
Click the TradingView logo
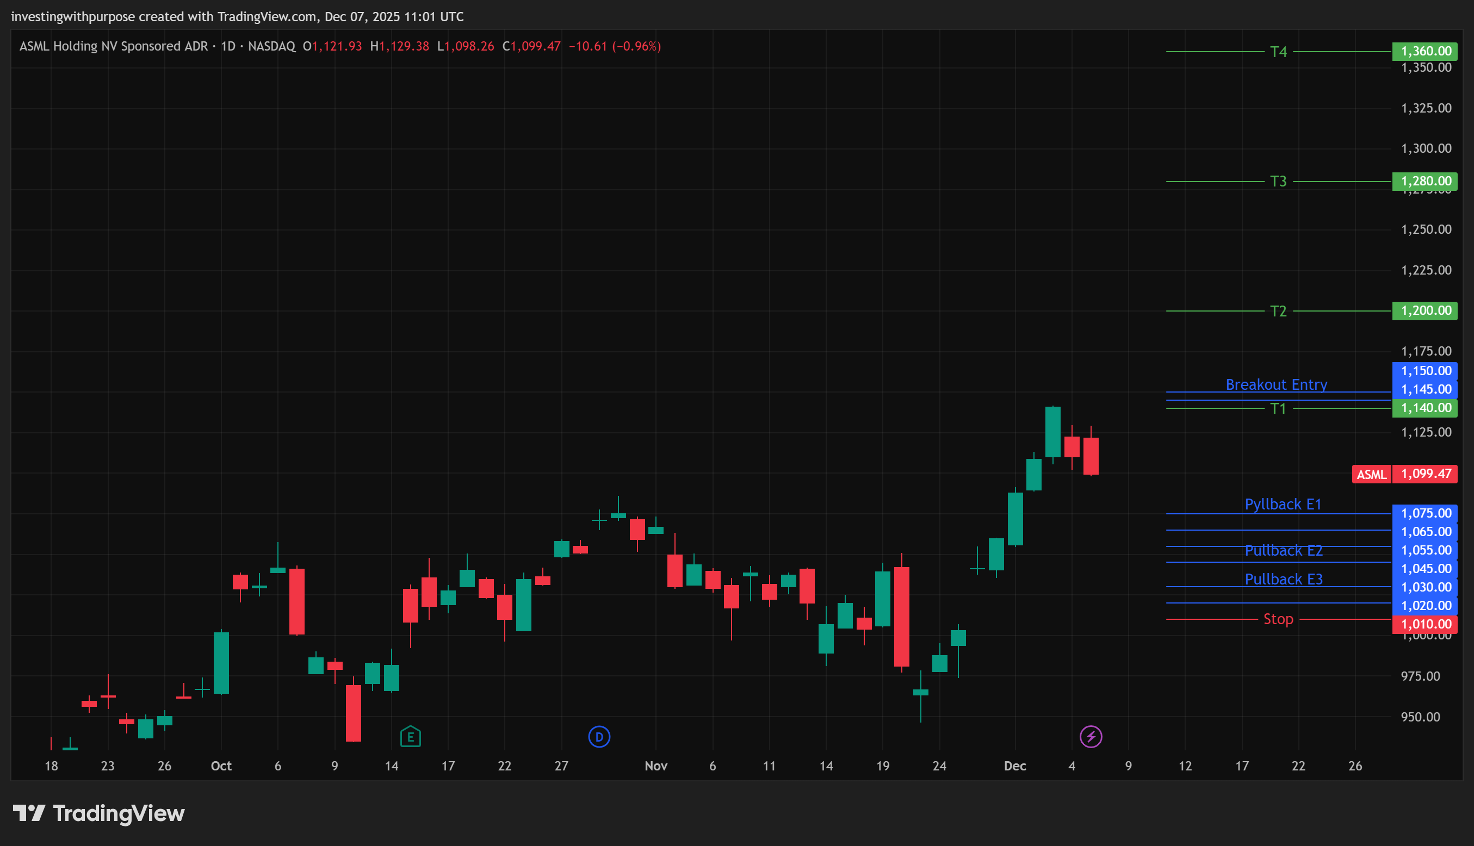pyautogui.click(x=99, y=813)
